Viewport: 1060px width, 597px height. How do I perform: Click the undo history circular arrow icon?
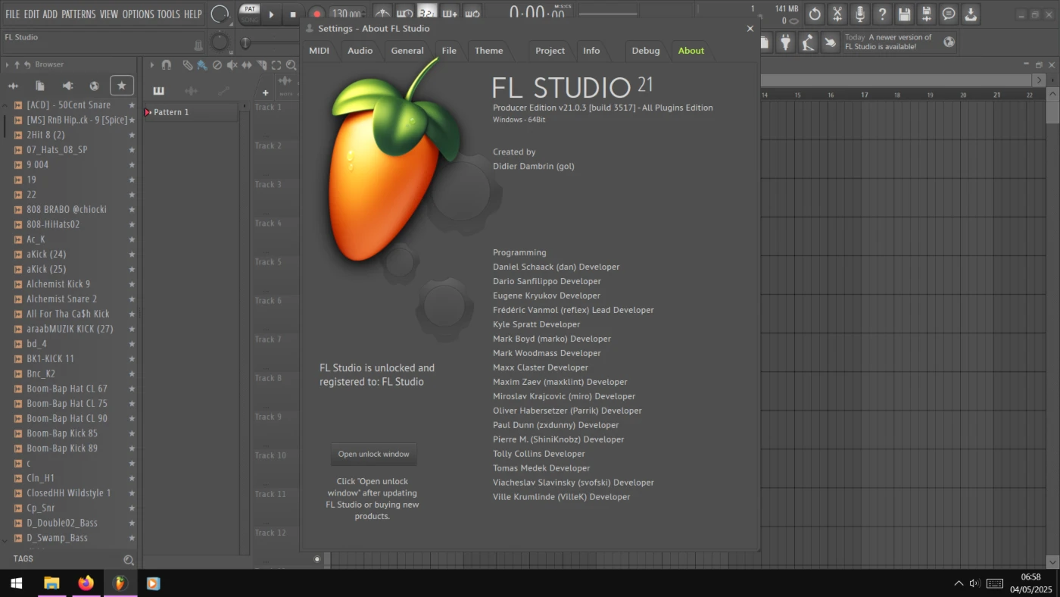pyautogui.click(x=815, y=14)
